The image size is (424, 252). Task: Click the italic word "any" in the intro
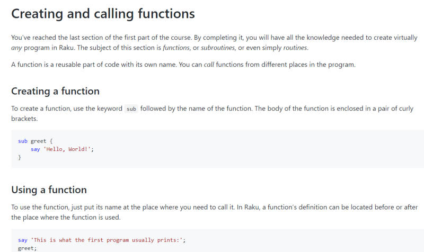pyautogui.click(x=16, y=48)
